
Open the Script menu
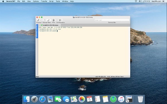(x=51, y=1)
